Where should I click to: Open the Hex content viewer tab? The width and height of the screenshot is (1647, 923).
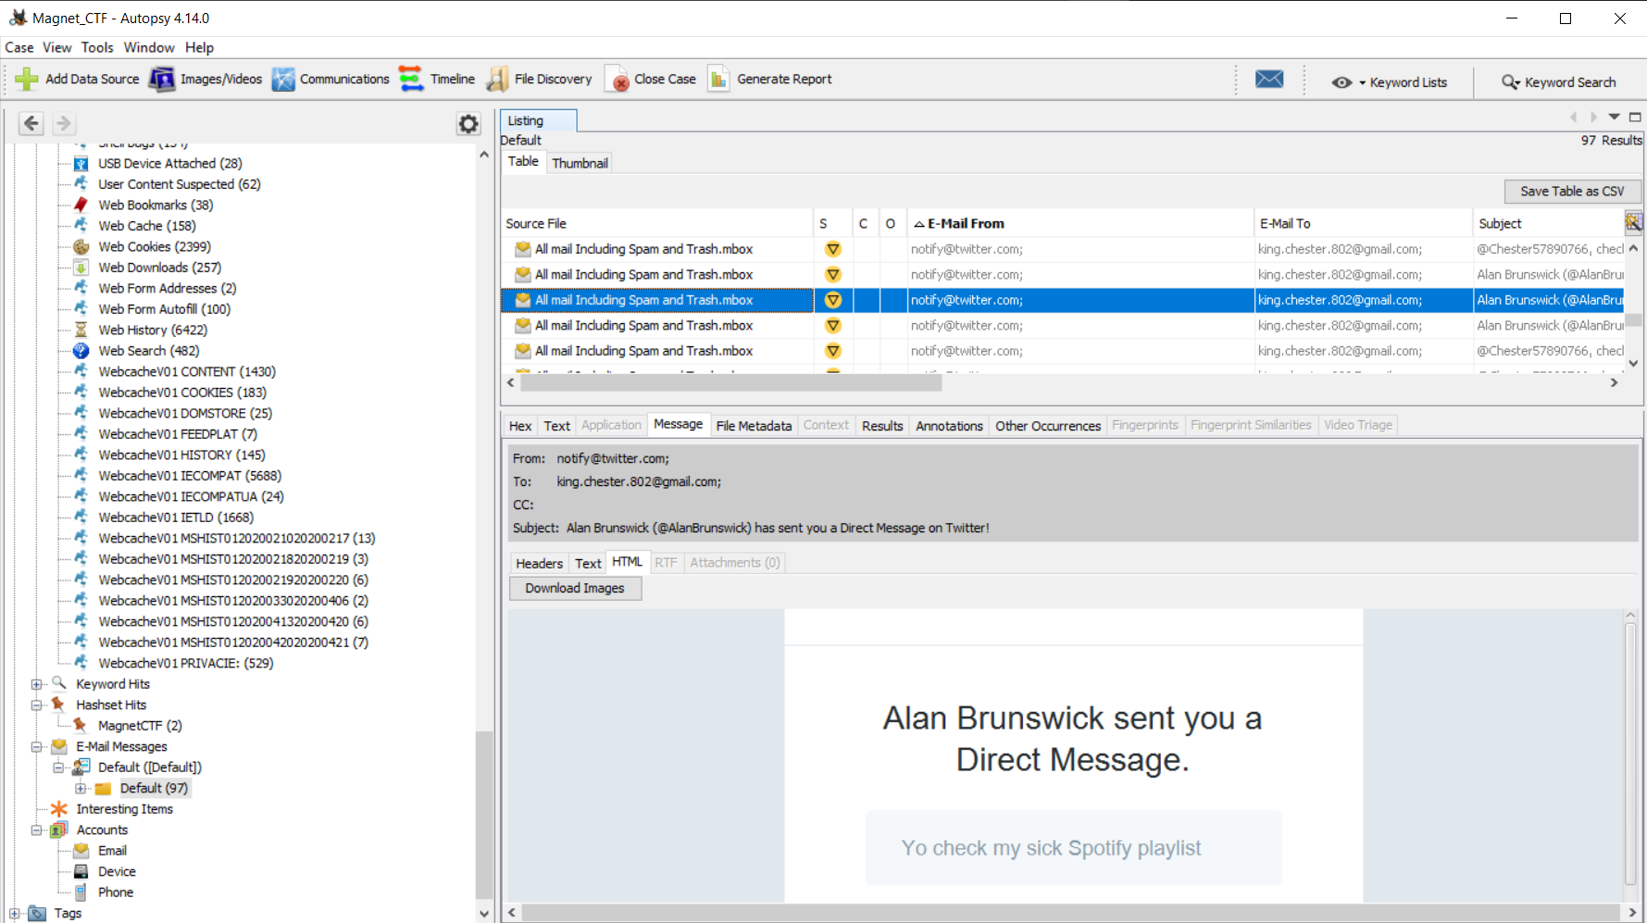(x=520, y=426)
